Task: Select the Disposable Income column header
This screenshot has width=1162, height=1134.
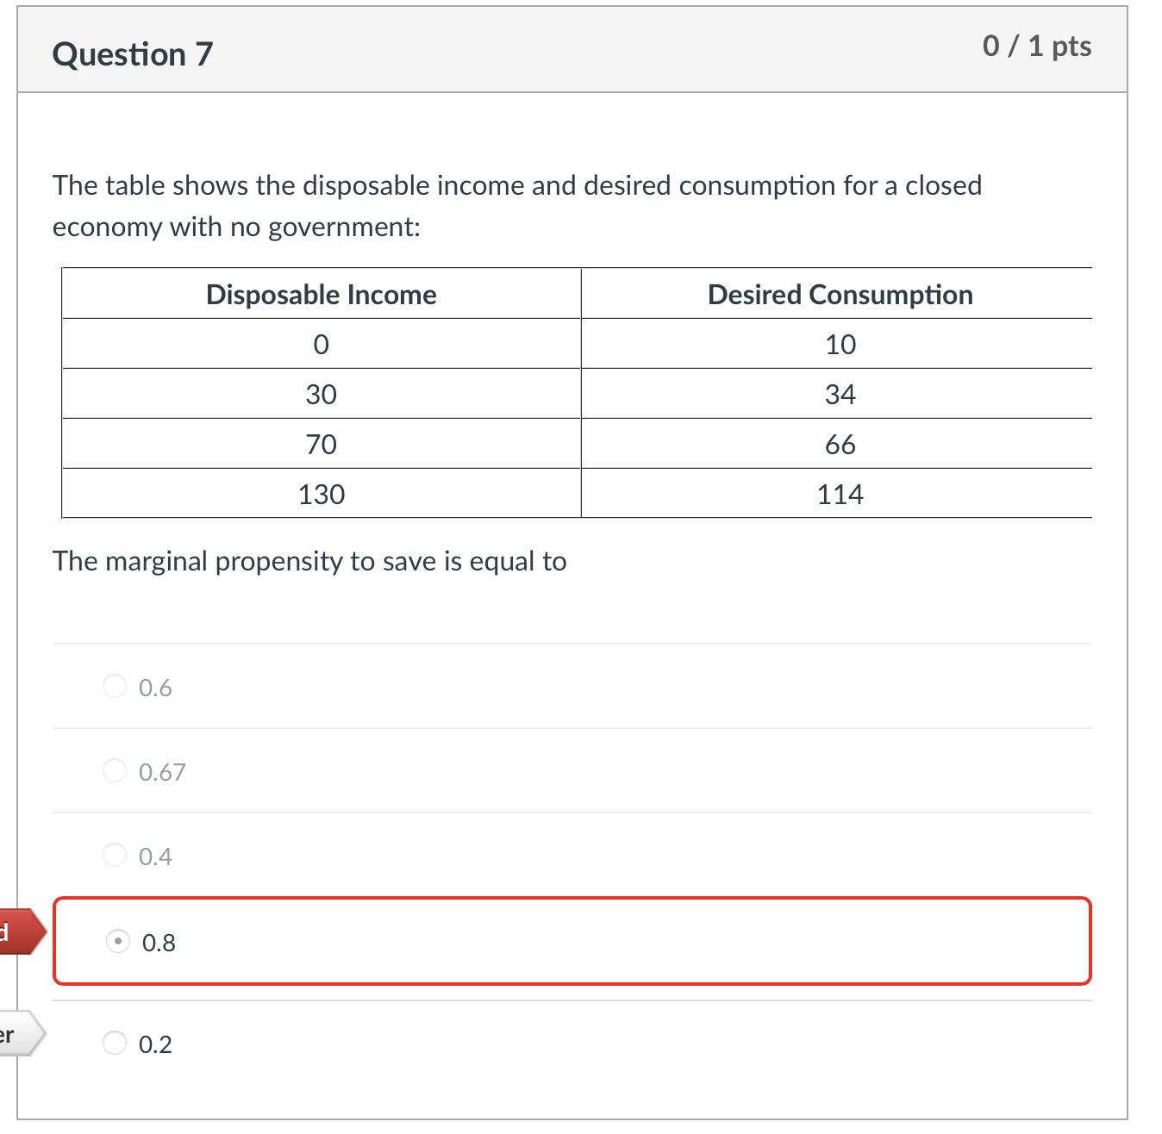Action: pyautogui.click(x=321, y=294)
